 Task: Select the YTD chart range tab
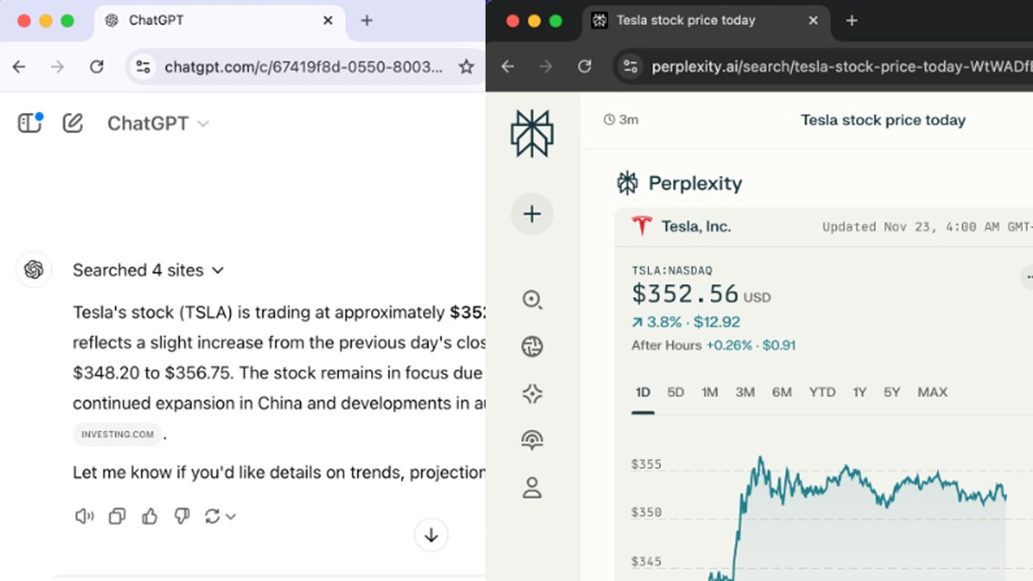pyautogui.click(x=823, y=392)
